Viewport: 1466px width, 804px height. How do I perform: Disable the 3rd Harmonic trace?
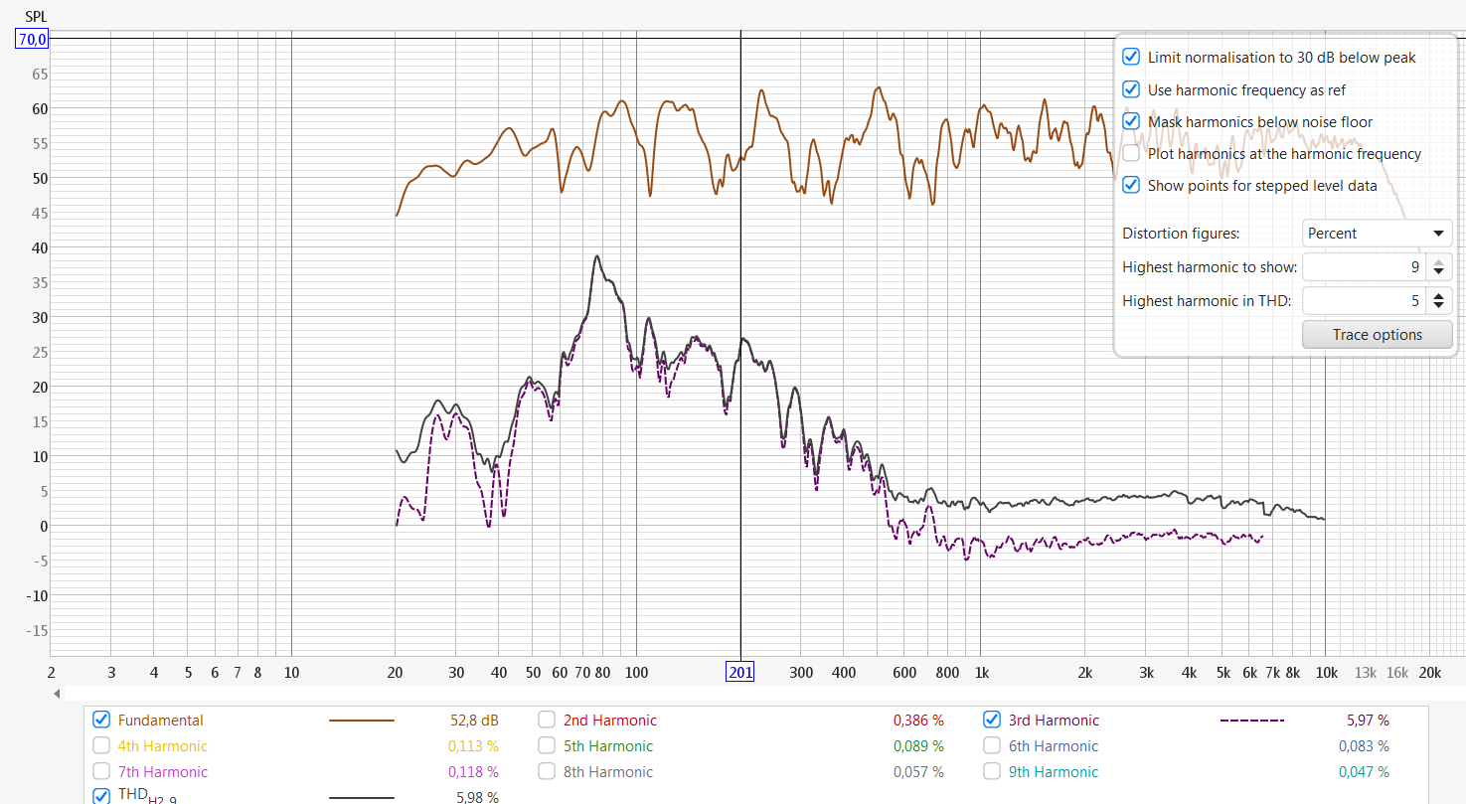[x=992, y=720]
